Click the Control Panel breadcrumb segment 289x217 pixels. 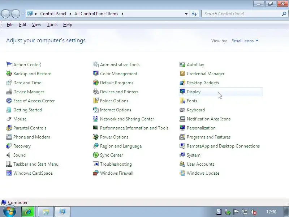click(x=53, y=14)
